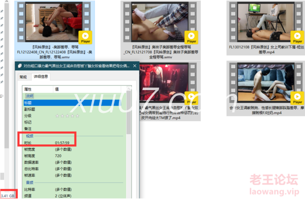Click the Player badge on the bottom-right video thumbnail
This screenshot has height=199, width=305.
coord(297,98)
